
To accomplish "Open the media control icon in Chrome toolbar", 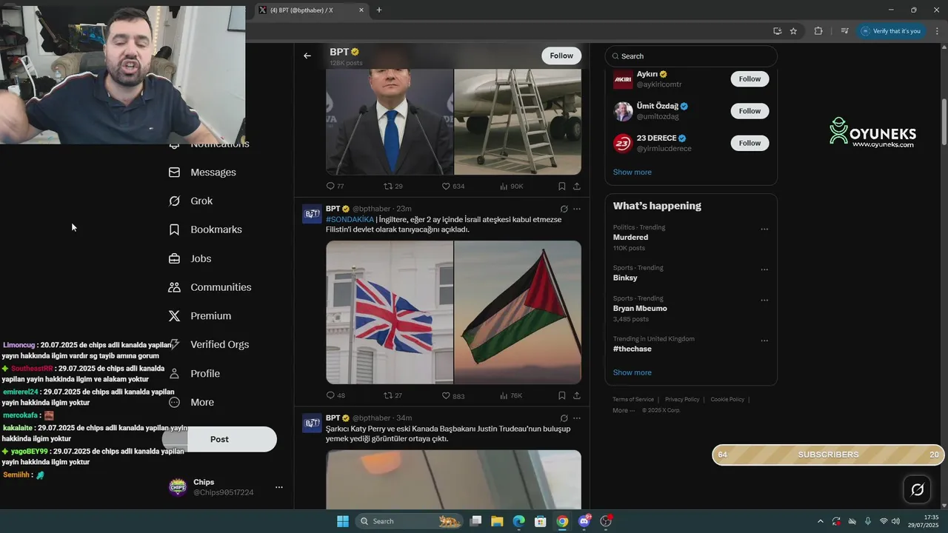I will coord(844,31).
